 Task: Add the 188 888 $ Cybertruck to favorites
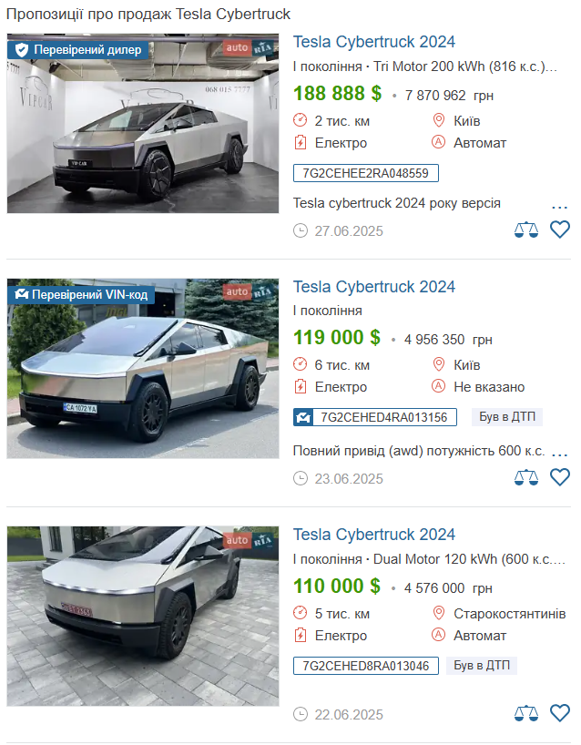tap(560, 230)
